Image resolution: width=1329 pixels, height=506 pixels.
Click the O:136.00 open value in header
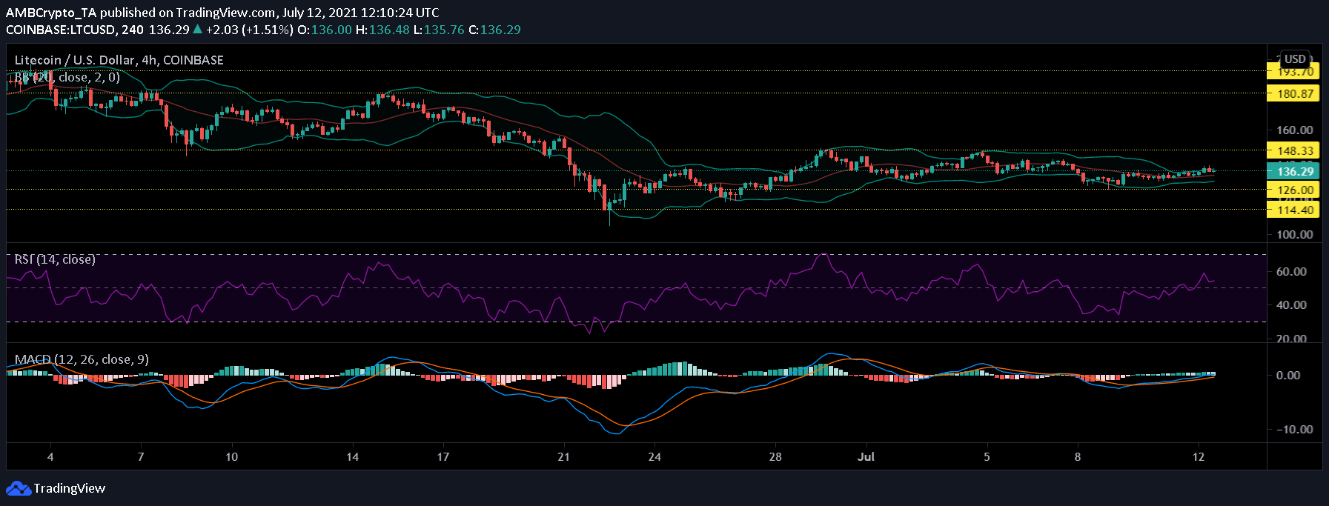[x=325, y=30]
